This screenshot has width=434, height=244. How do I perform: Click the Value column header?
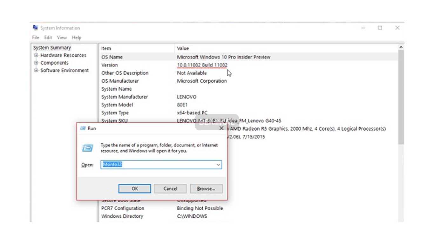(286, 48)
